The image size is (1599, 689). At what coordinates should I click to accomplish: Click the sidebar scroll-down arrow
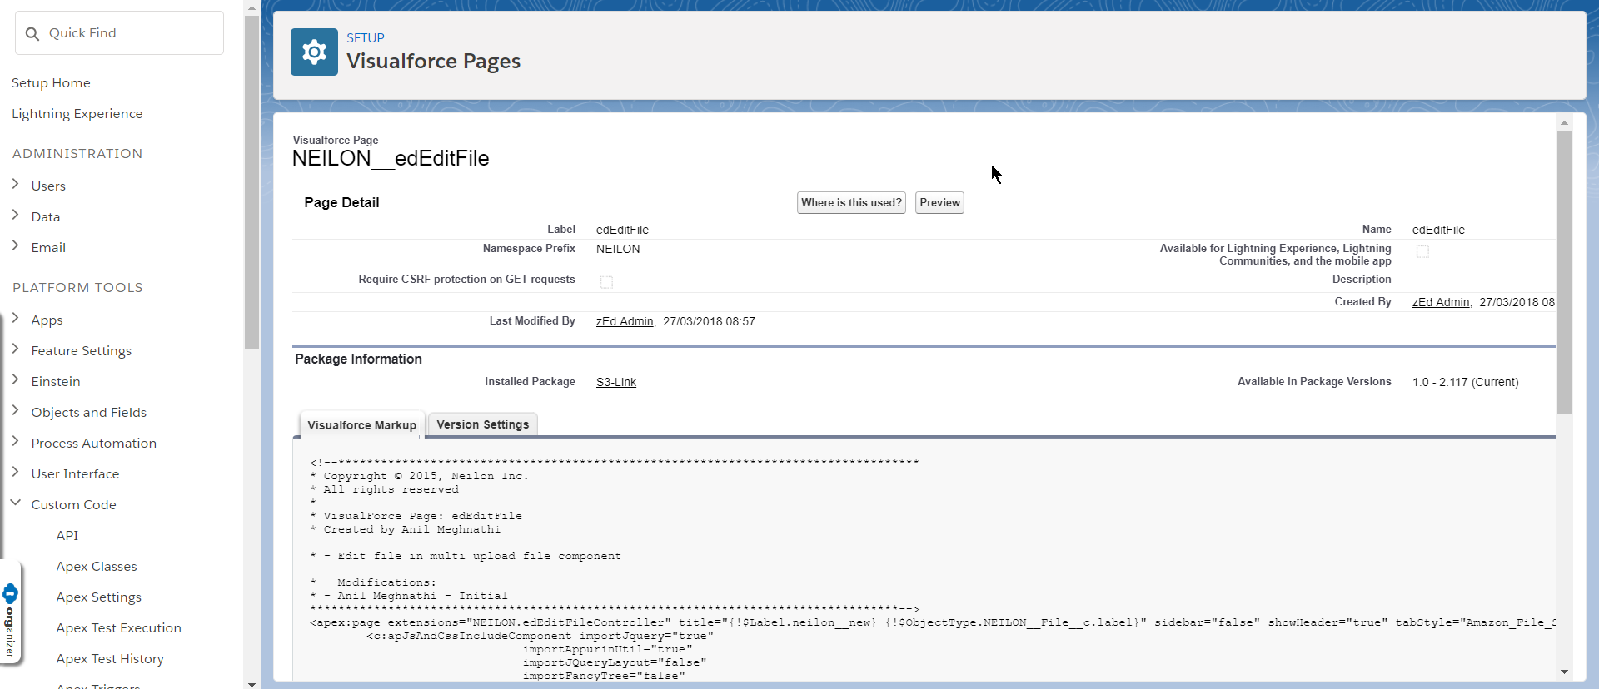click(252, 684)
